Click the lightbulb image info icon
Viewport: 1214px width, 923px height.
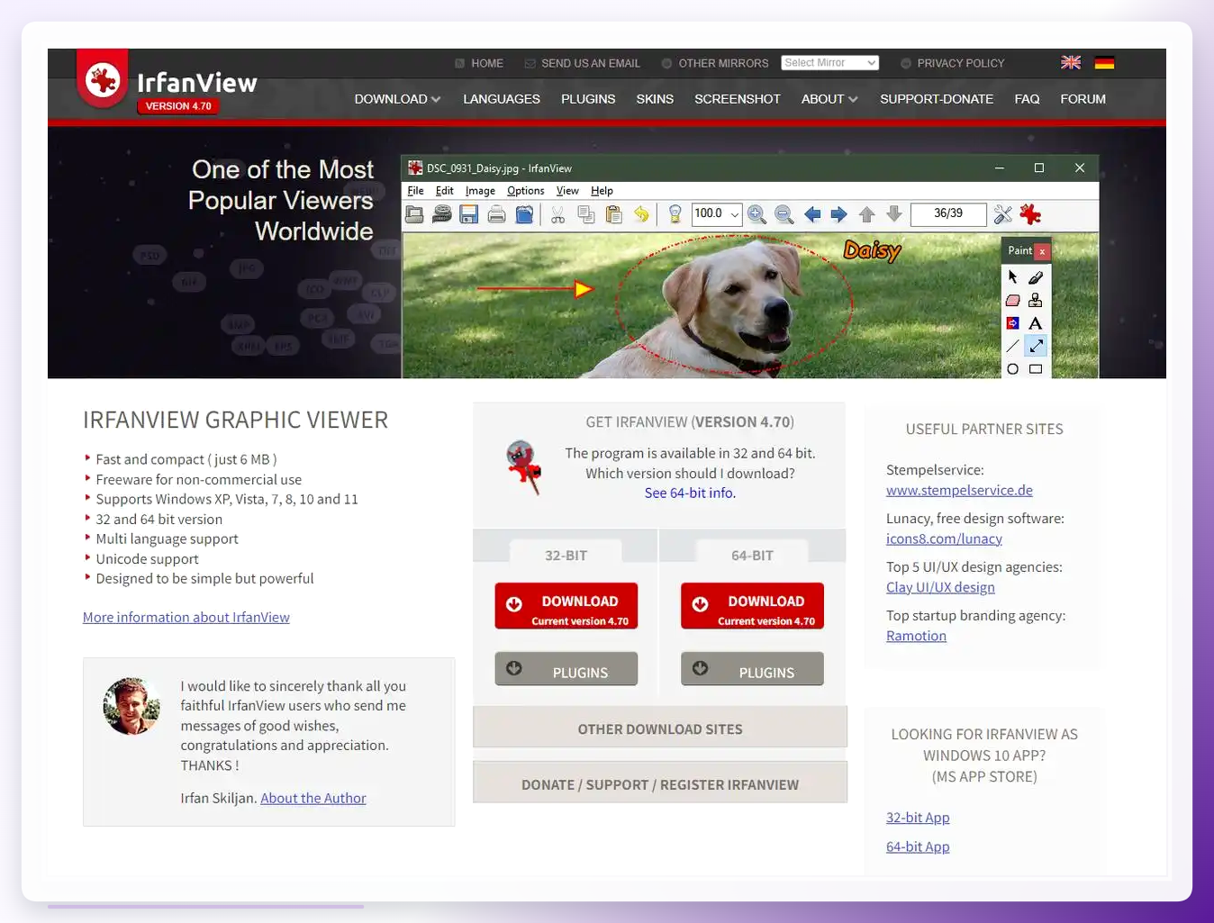click(x=675, y=214)
